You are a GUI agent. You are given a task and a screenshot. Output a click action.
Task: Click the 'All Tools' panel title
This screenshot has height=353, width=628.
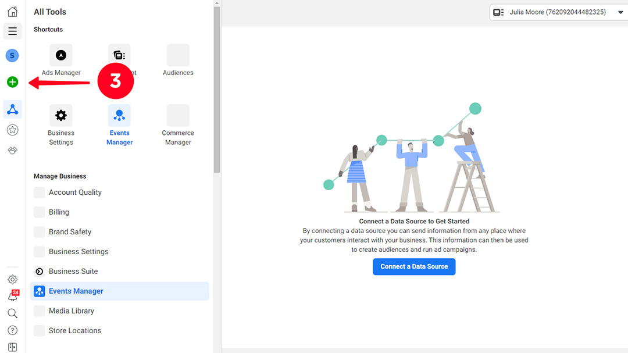49,12
